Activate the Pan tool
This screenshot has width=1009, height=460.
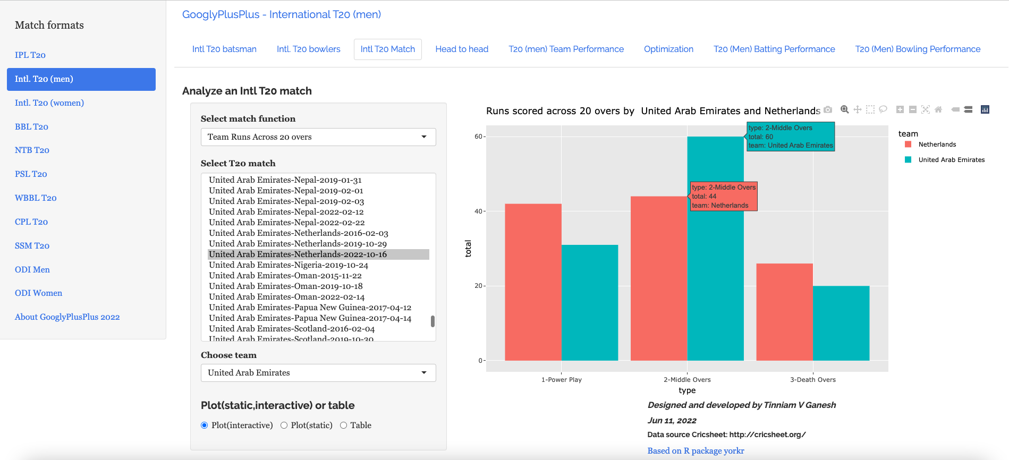coord(857,110)
